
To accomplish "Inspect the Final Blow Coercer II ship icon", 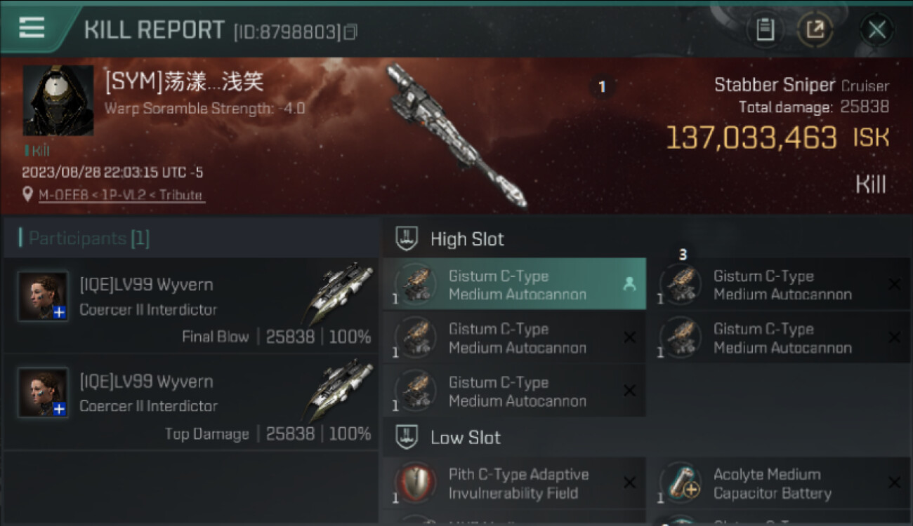I will [340, 295].
